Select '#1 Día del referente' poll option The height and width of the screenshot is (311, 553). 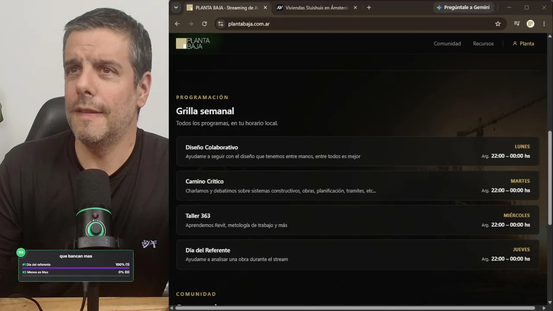tap(36, 264)
